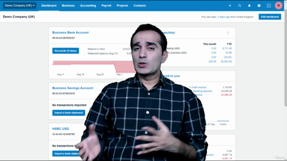The width and height of the screenshot is (287, 161).
Task: Select the Dashboard tab
Action: click(x=49, y=6)
